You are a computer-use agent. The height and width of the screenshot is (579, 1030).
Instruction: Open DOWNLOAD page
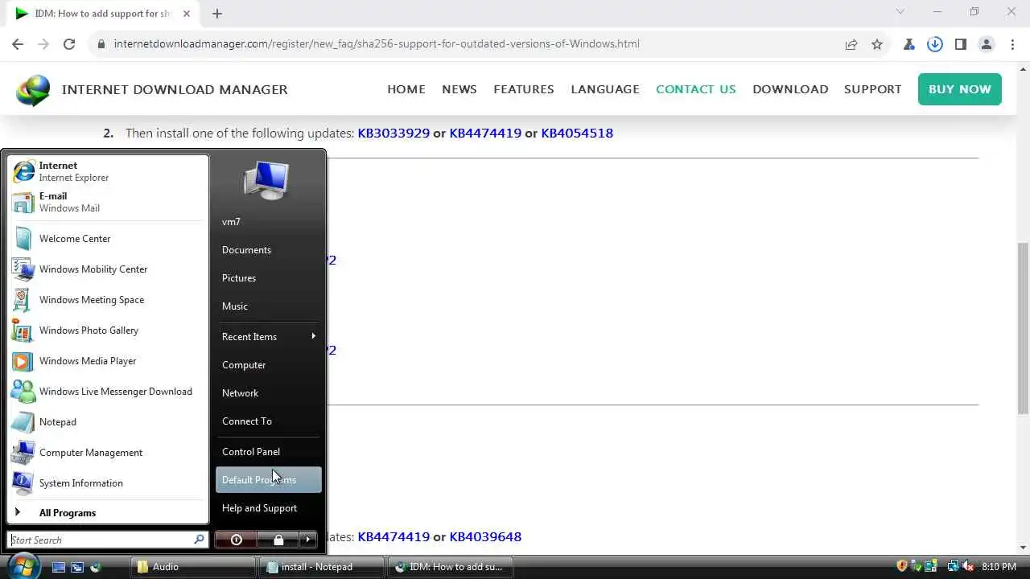(790, 89)
